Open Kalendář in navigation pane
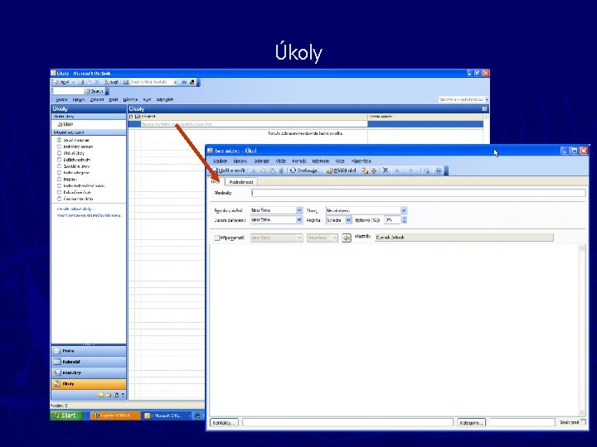The height and width of the screenshot is (447, 597). point(89,362)
